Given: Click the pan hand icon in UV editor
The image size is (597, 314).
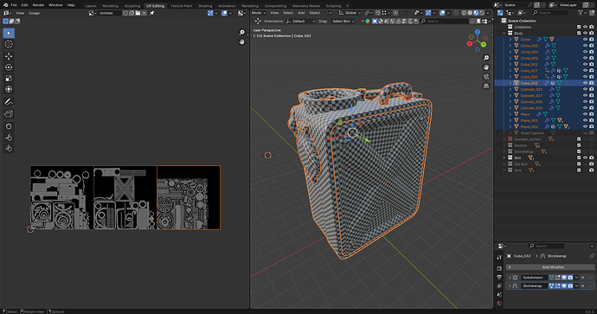Looking at the screenshot, I should [241, 42].
